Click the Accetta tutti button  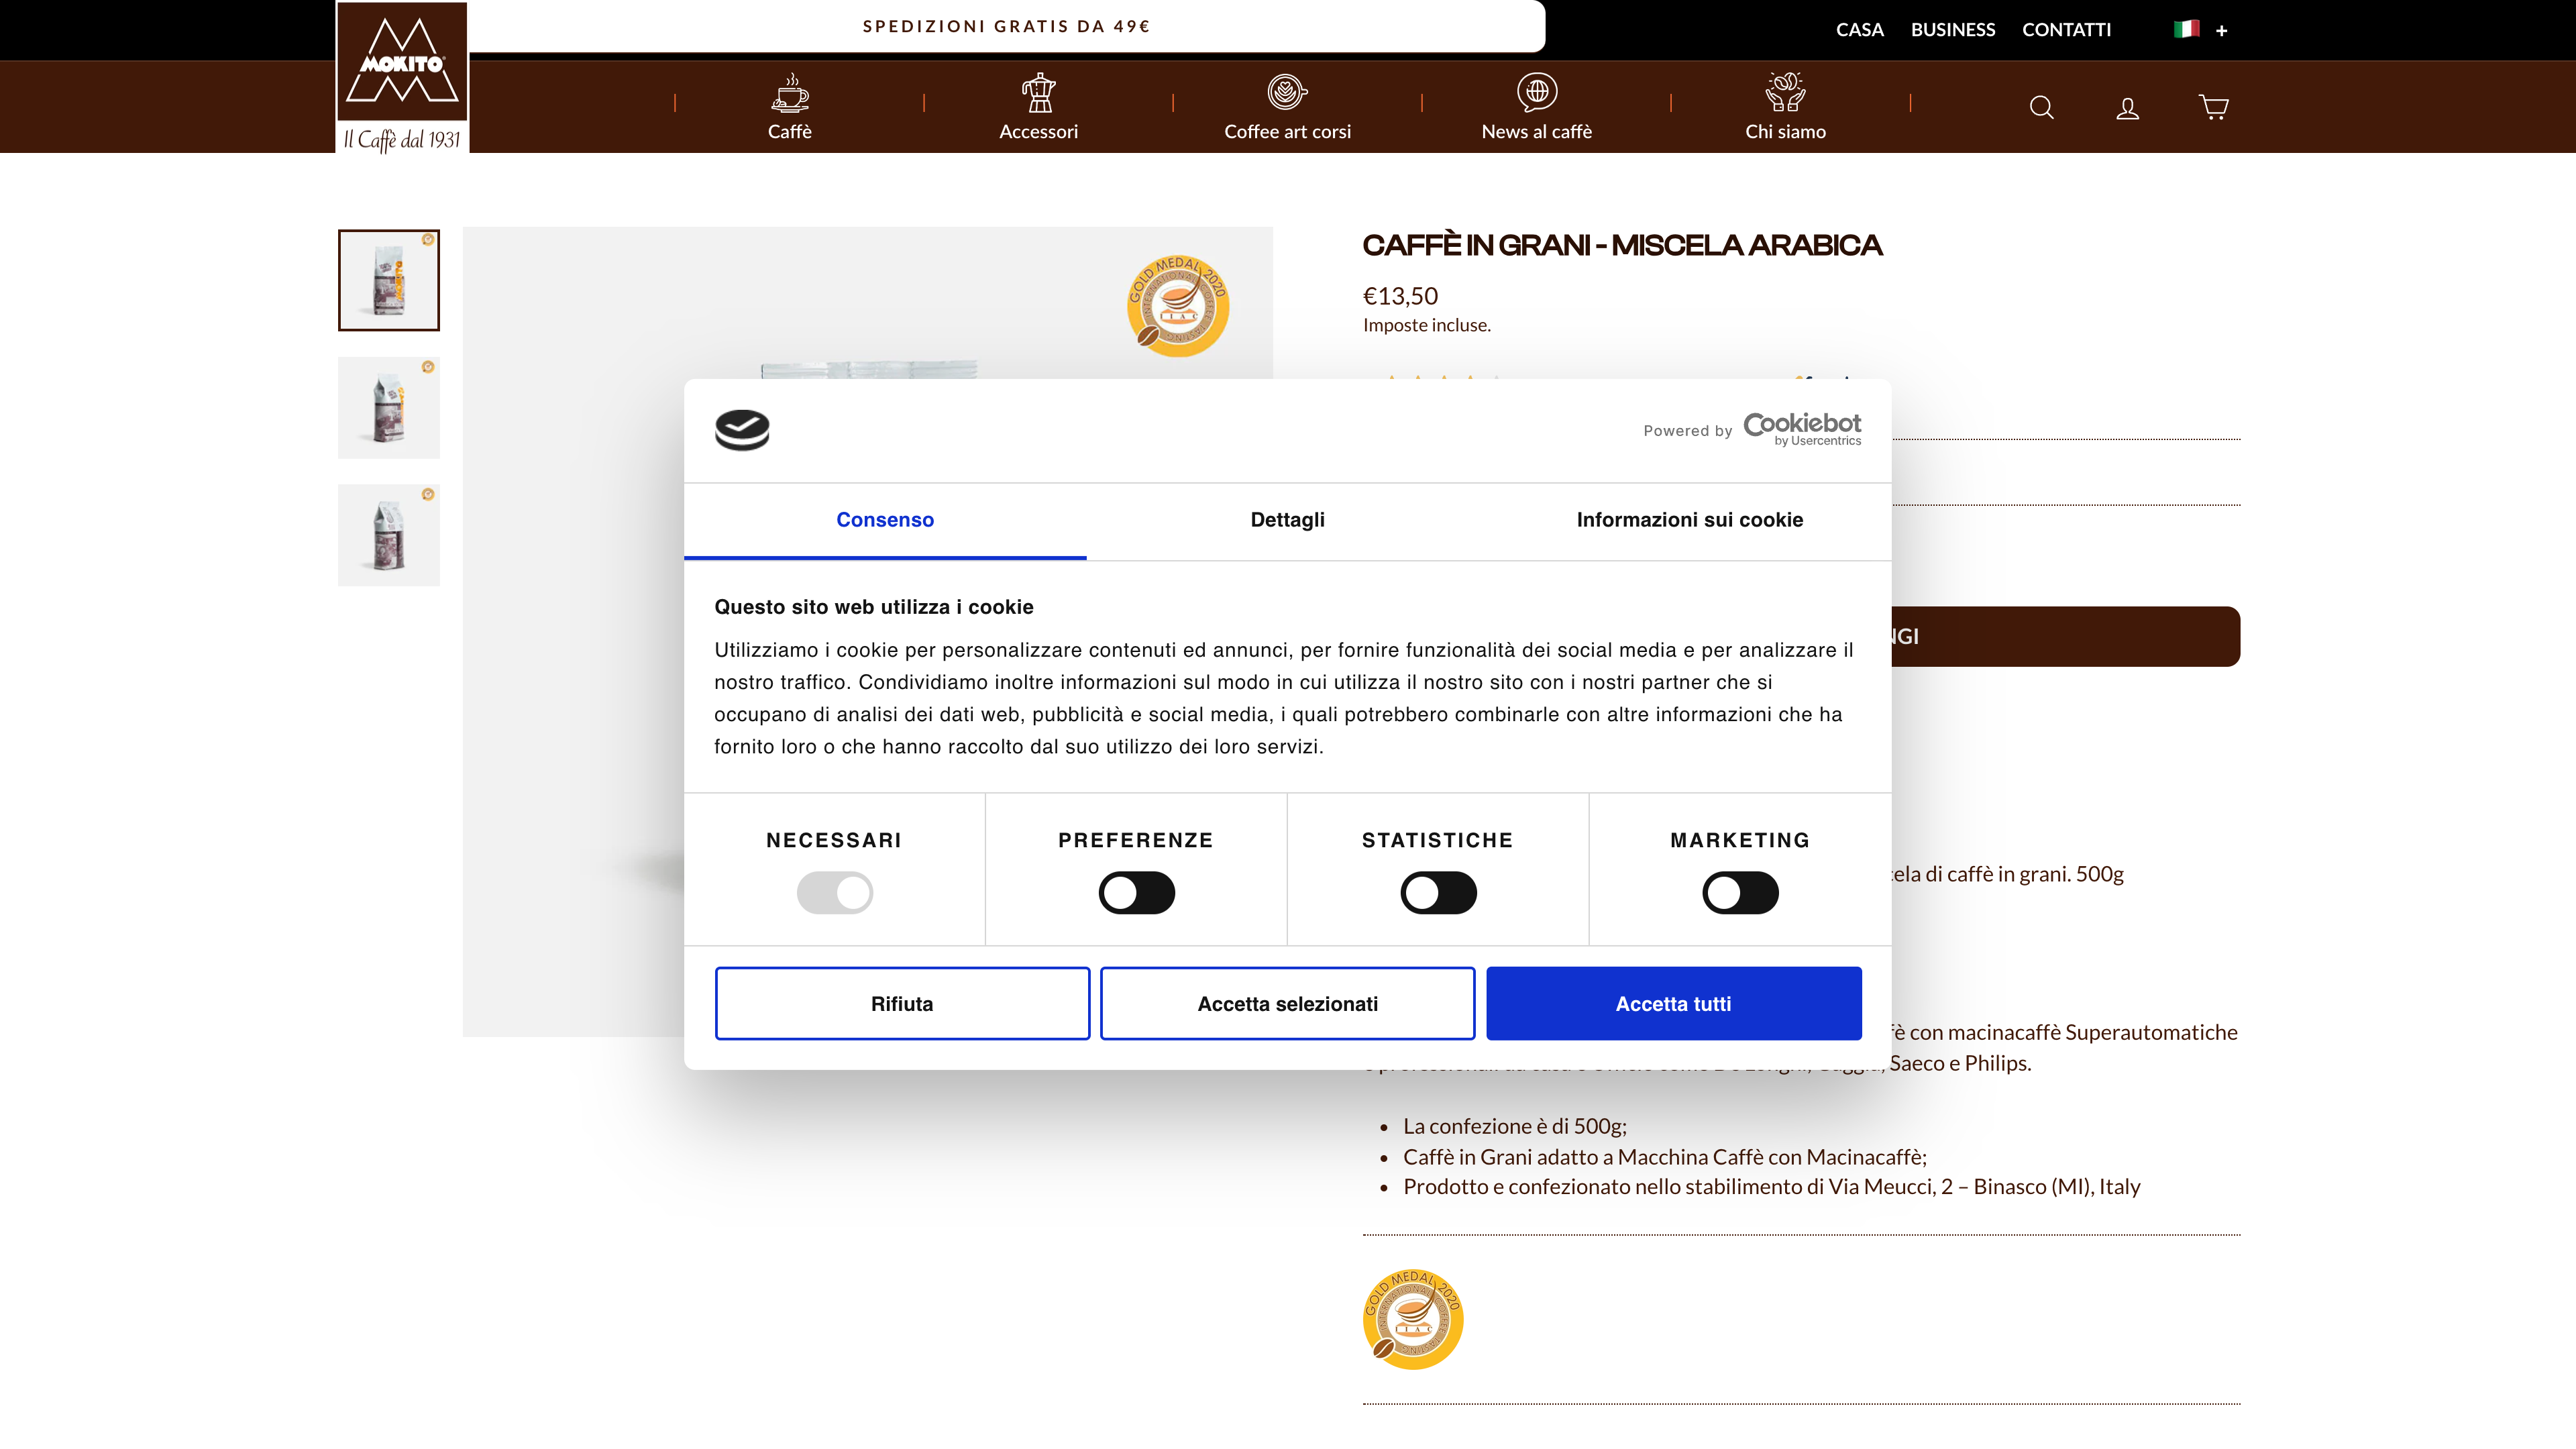point(1673,1003)
